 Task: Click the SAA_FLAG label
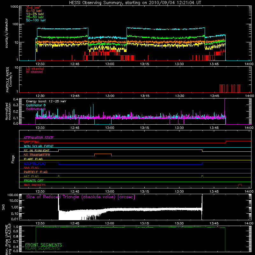31,168
